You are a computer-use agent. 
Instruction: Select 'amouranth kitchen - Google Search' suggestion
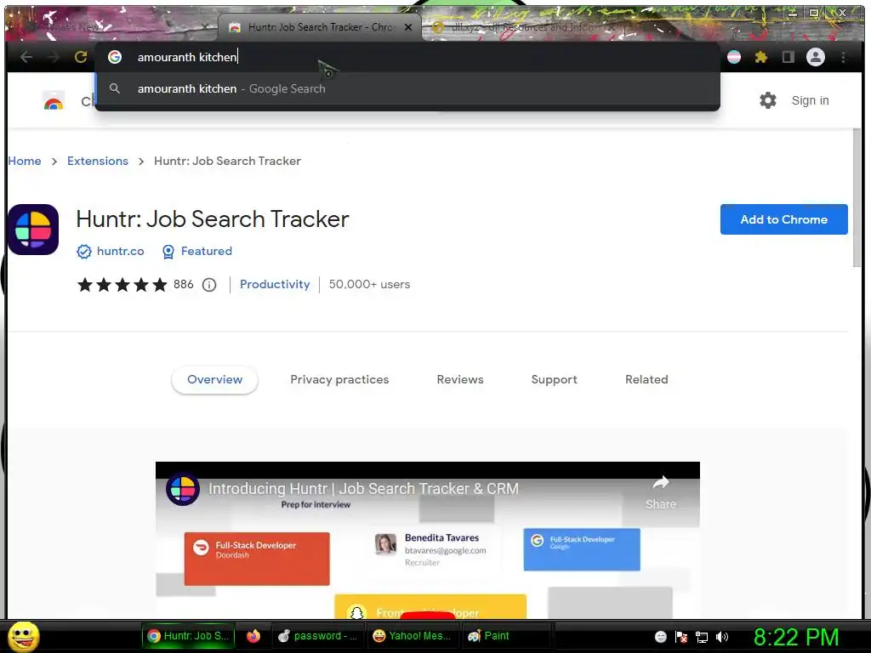[407, 88]
